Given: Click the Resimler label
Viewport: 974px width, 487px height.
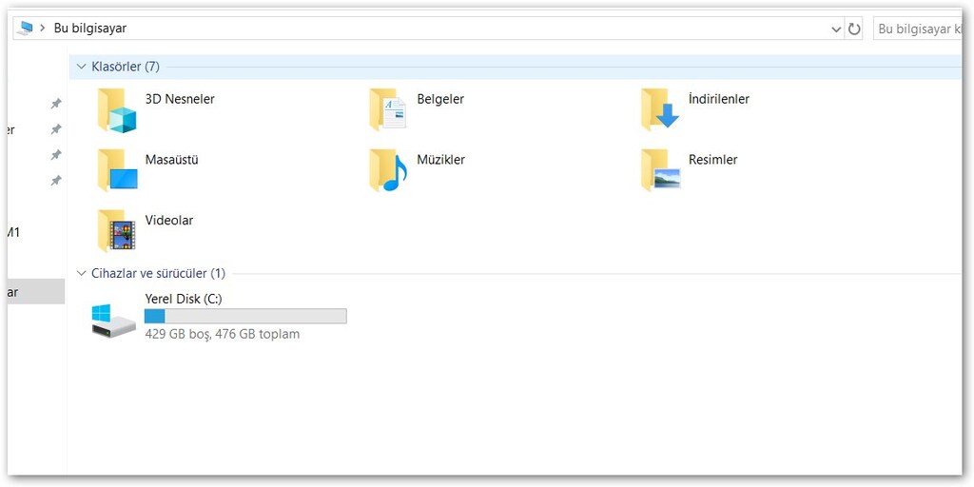Looking at the screenshot, I should click(713, 159).
